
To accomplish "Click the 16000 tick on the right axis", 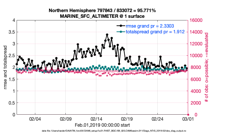I will coord(196,20).
